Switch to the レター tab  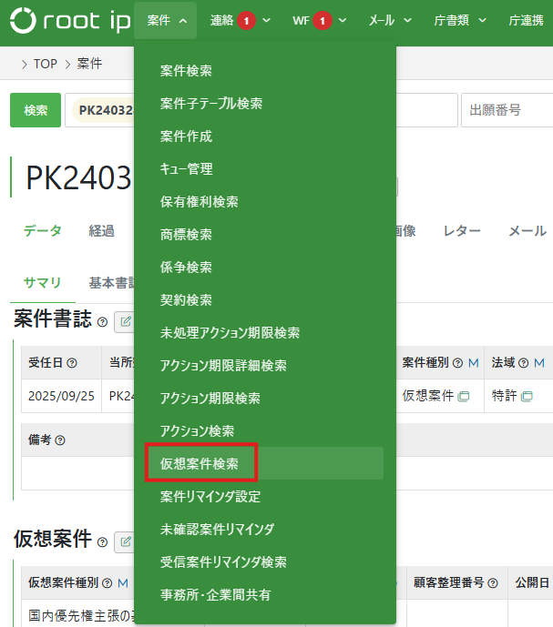pos(462,231)
